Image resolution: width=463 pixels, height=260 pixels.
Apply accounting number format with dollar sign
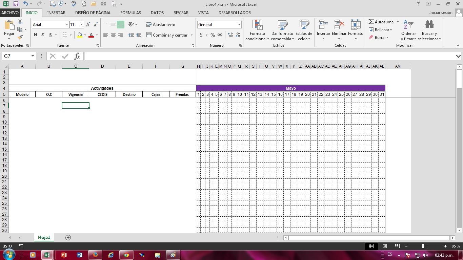[201, 35]
